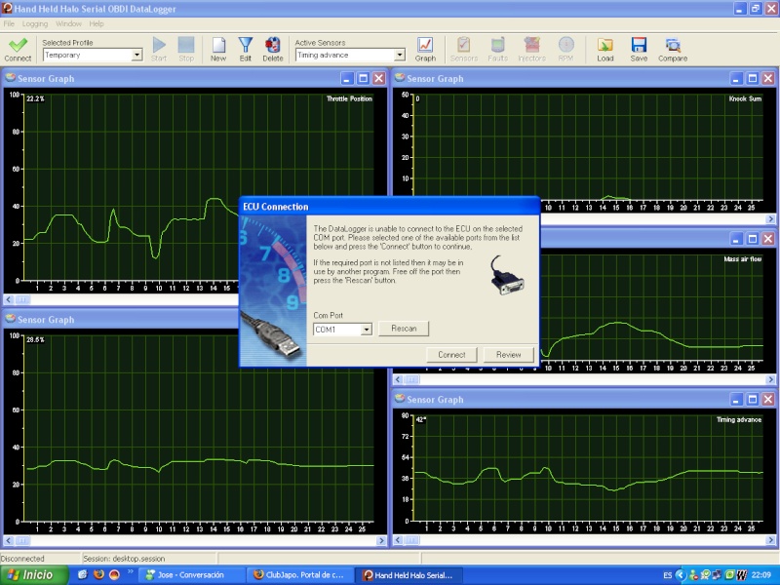Click the Throttle Position graph label

(x=349, y=98)
